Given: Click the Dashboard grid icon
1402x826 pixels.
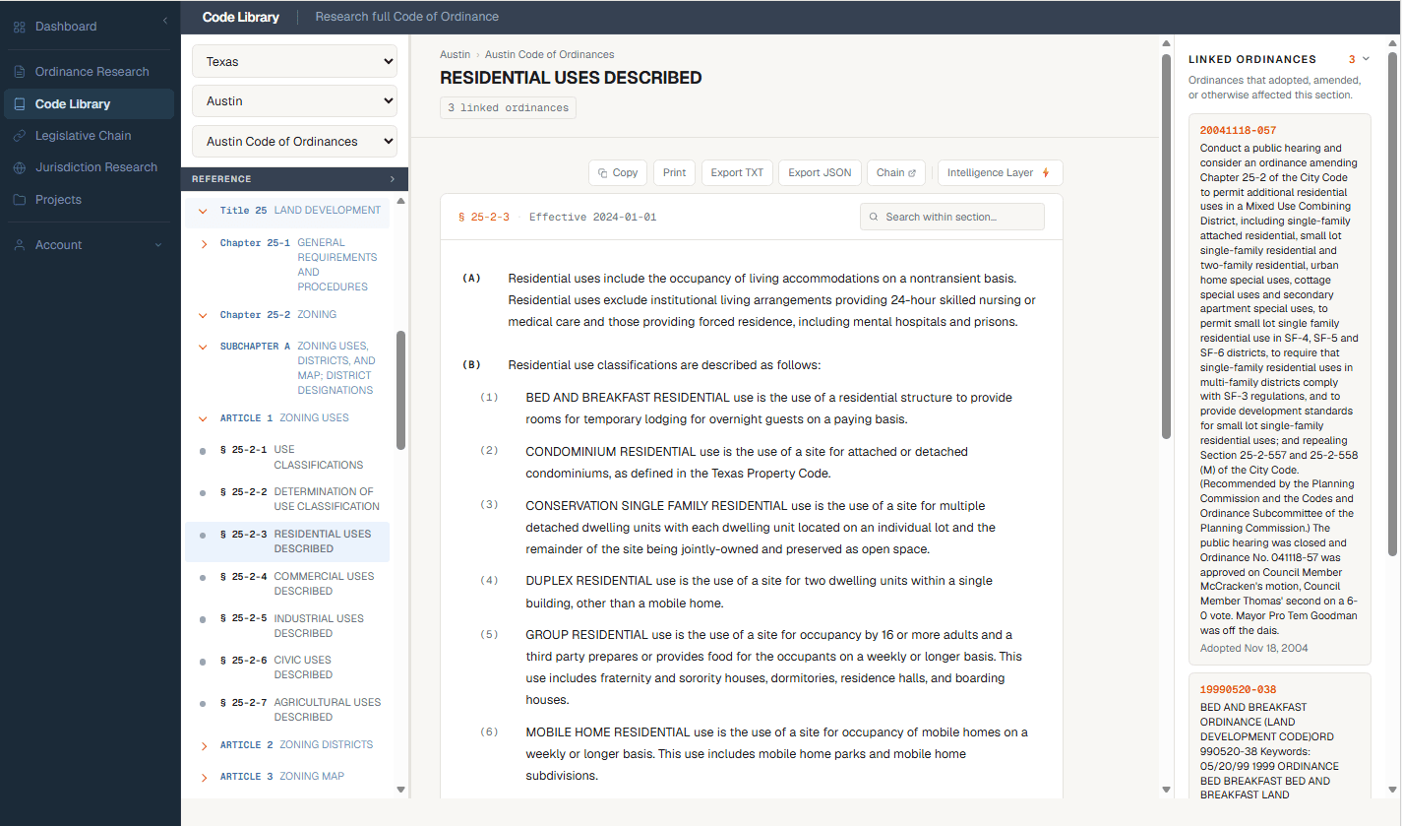Looking at the screenshot, I should [20, 27].
